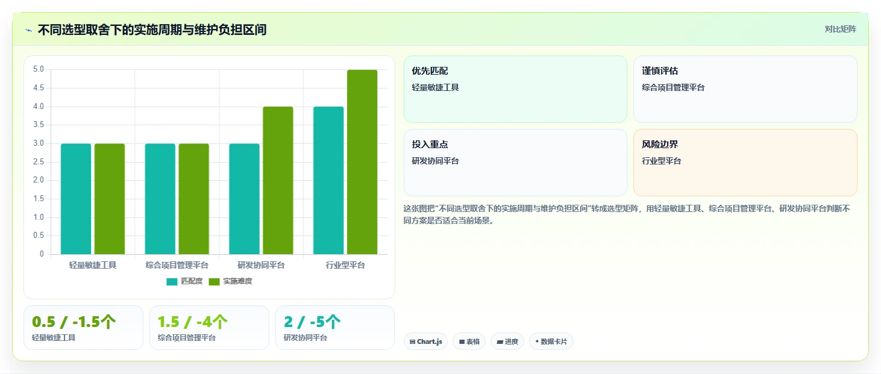Click the panel title 不同选型取舍下的实施周期与维护负担区间

(152, 30)
